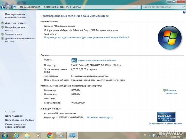Screen dimensions: 186x139
Task: Click the Back navigation arrow button
Action: 3,7
